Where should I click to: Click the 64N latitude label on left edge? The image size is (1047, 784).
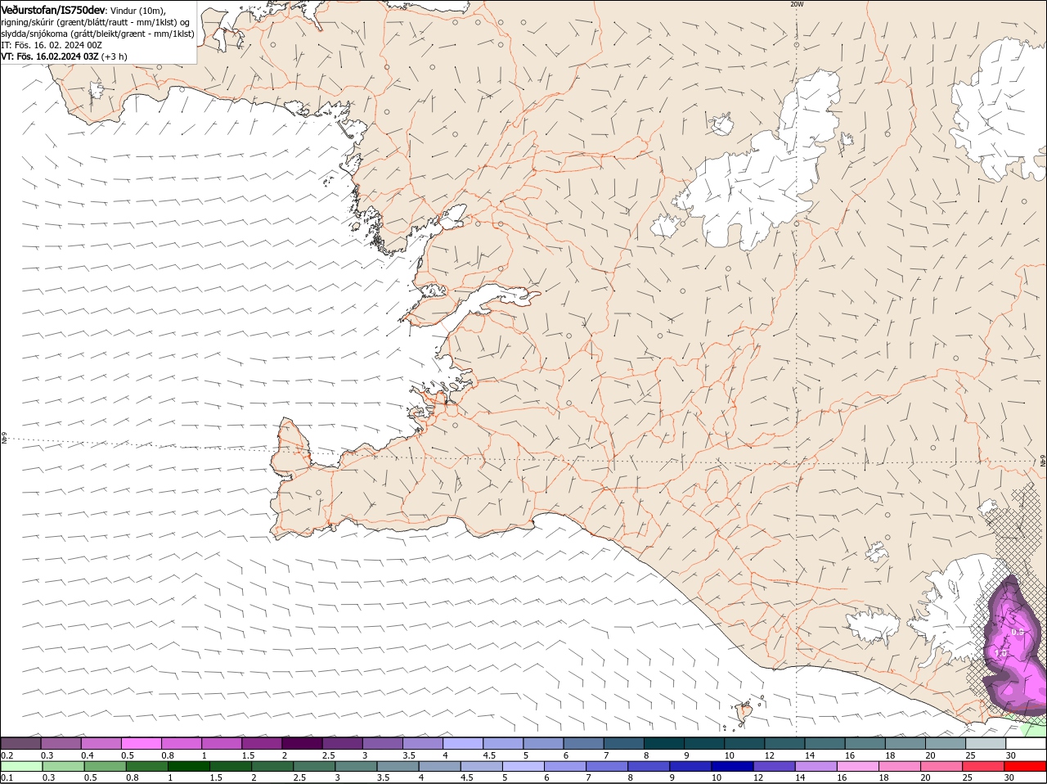[3, 439]
